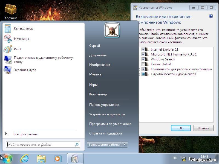Click the Windows Search feature icon
Screen dimensions: 219x164
pos(147,59)
